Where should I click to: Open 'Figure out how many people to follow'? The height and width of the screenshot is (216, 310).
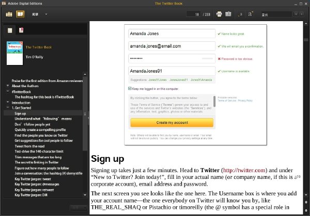pos(42,168)
